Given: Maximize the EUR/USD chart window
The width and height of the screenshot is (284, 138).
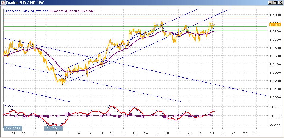Looking at the screenshot, I should tap(275, 3).
